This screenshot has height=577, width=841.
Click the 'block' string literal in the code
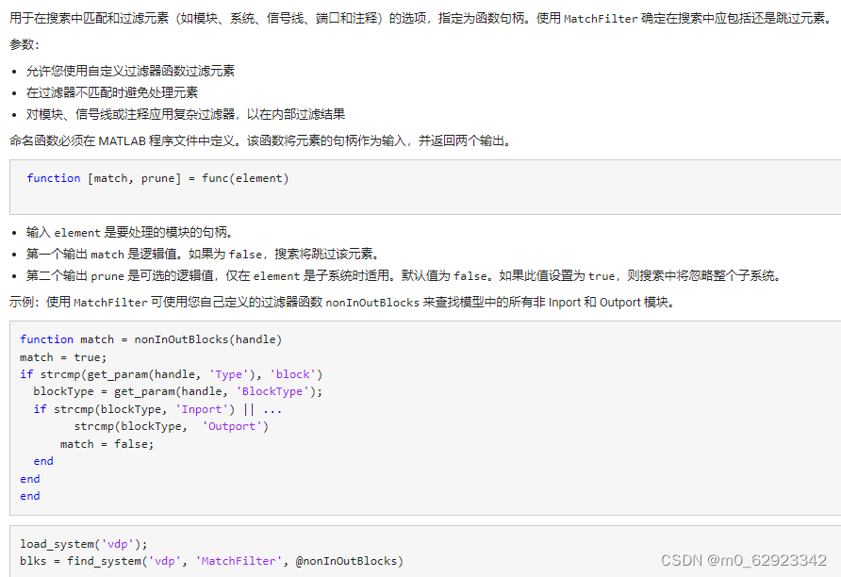point(294,373)
